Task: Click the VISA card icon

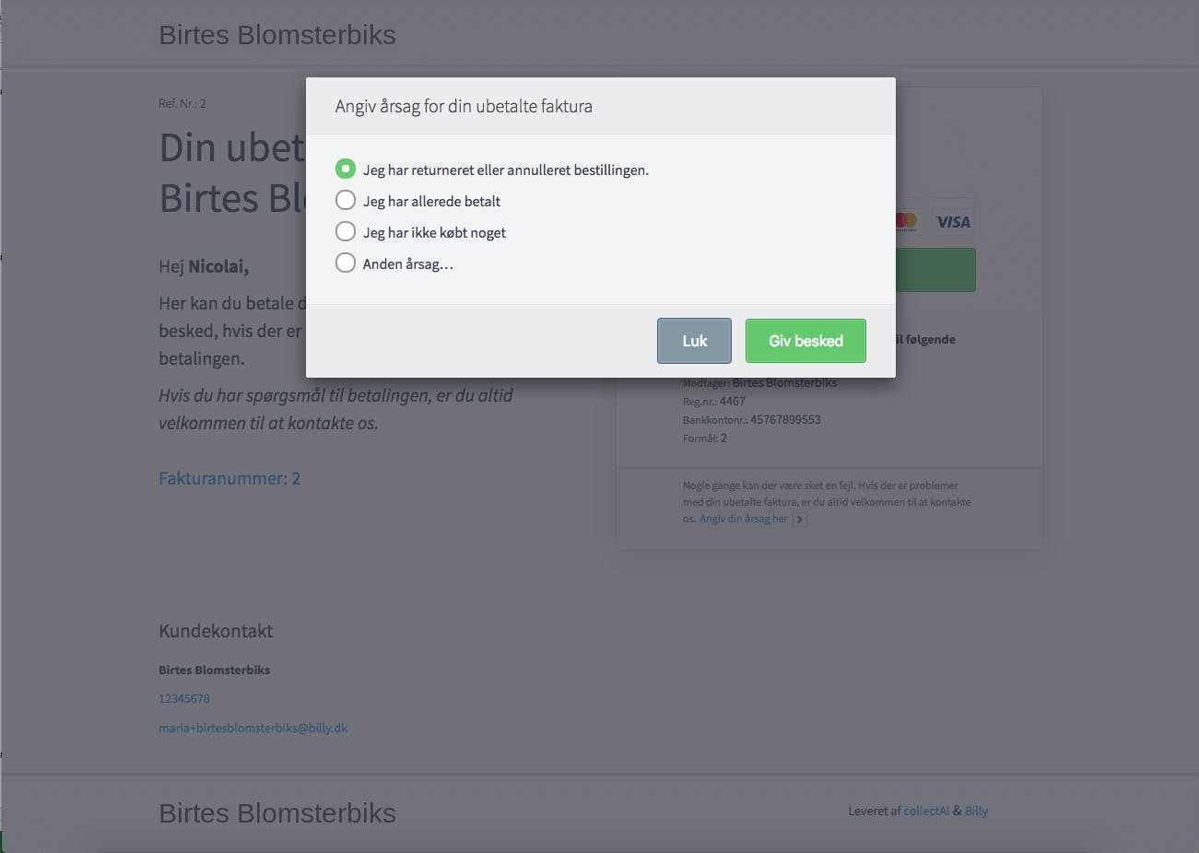Action: (x=953, y=222)
